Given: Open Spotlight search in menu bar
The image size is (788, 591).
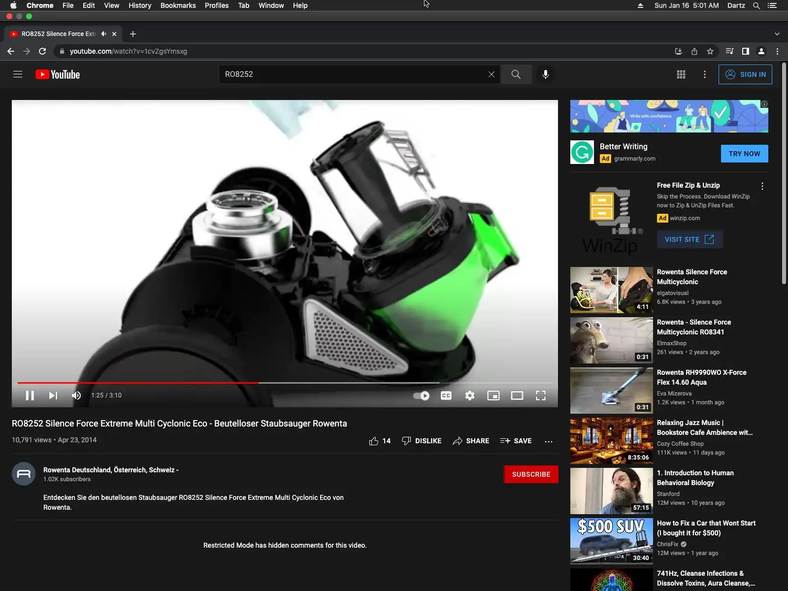Looking at the screenshot, I should click(756, 5).
